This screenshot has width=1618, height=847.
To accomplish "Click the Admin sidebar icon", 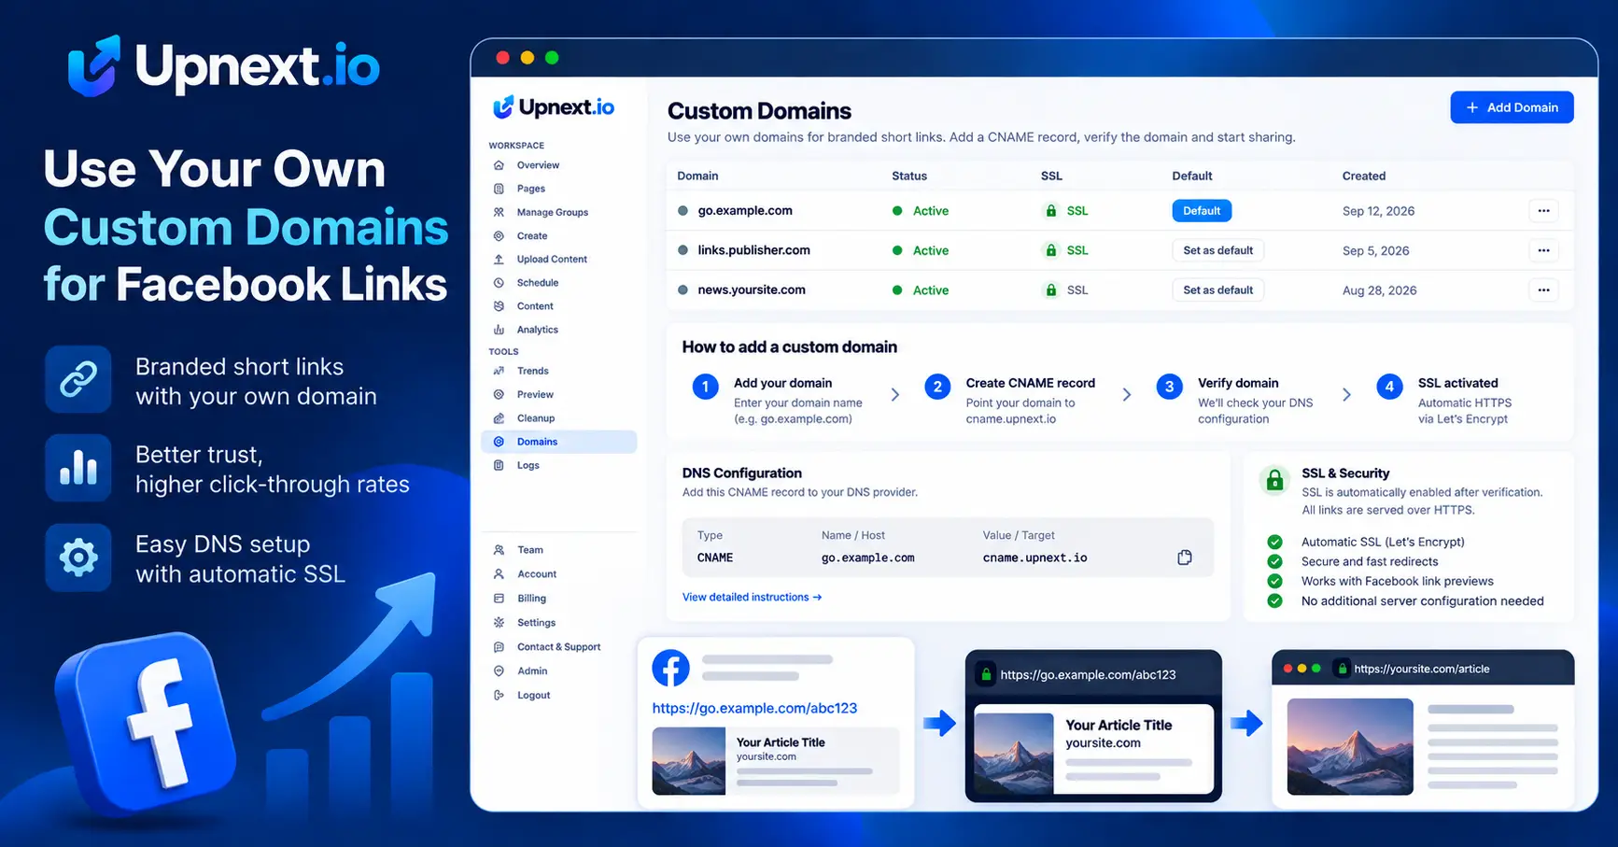I will tap(499, 671).
